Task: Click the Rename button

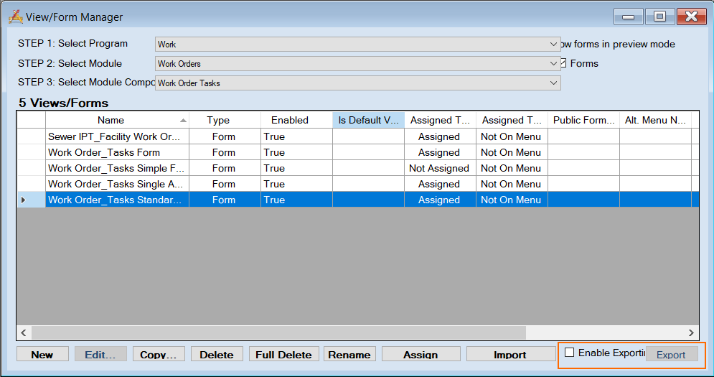Action: pyautogui.click(x=349, y=354)
